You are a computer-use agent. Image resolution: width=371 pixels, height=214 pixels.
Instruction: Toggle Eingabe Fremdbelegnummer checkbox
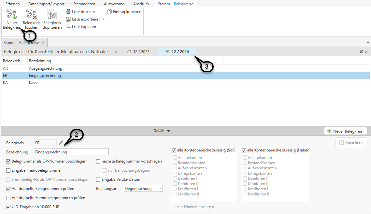8,170
